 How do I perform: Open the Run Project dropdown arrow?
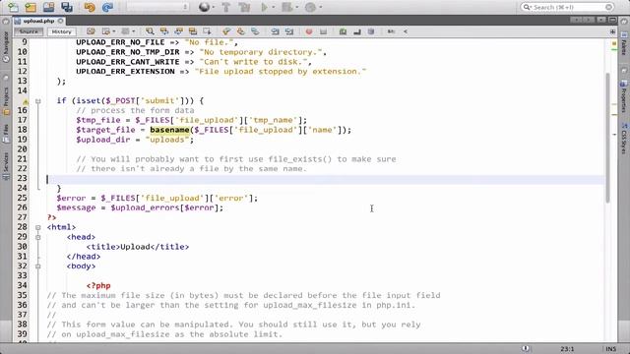[x=274, y=7]
